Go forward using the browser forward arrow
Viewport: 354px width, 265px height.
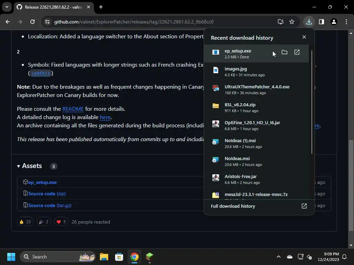pos(20,22)
